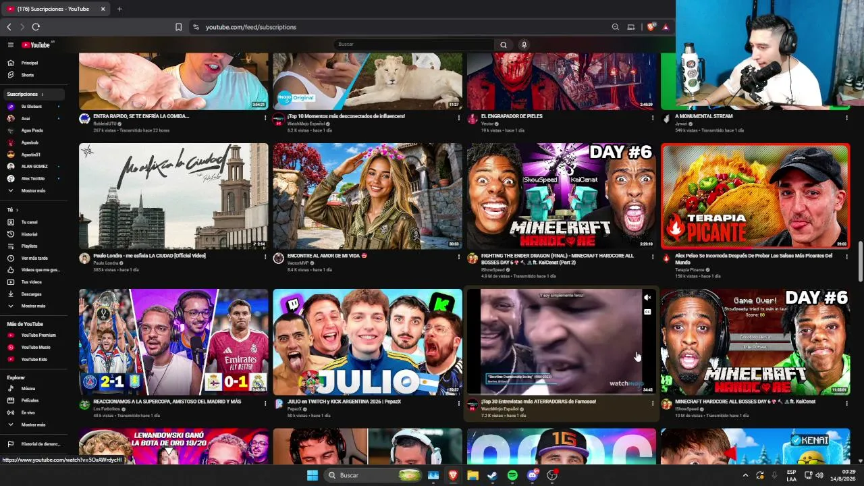Open the Brave Shields lion icon
The image size is (864, 486).
(651, 27)
